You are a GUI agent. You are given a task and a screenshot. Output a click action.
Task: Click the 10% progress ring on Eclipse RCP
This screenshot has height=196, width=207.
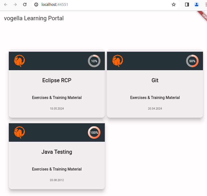[x=94, y=61]
